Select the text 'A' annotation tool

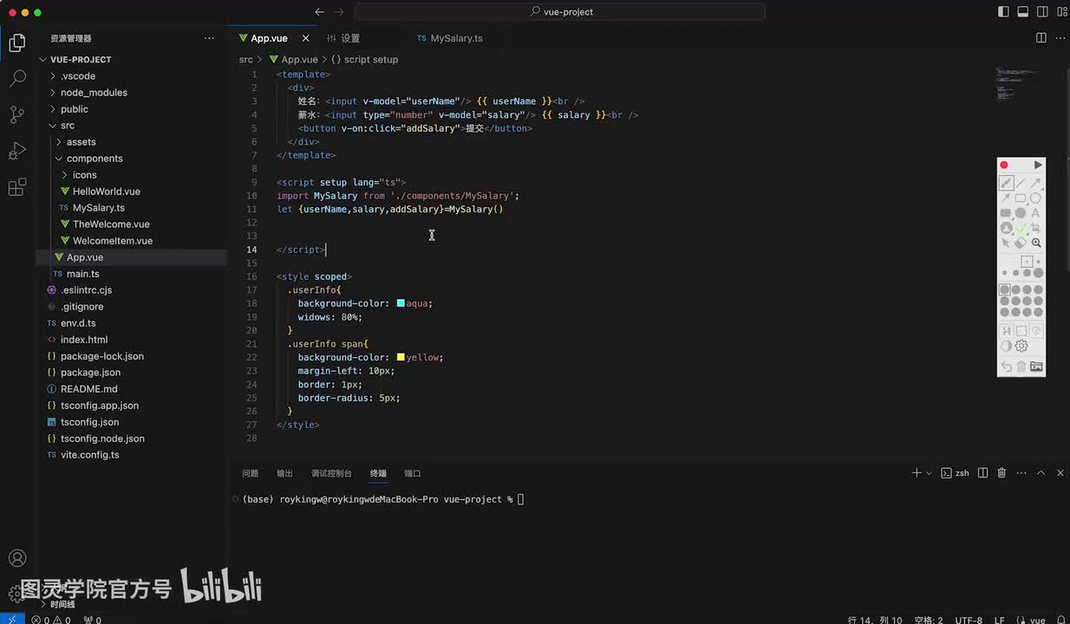tap(1035, 213)
